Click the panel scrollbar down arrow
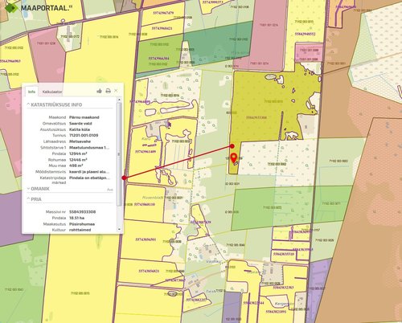The height and width of the screenshot is (323, 402). click(x=119, y=230)
